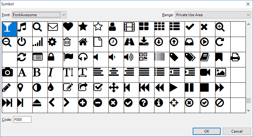Pick the plus circle symbol
Viewport: 253px width, 137px height.
pyautogui.click(x=86, y=105)
